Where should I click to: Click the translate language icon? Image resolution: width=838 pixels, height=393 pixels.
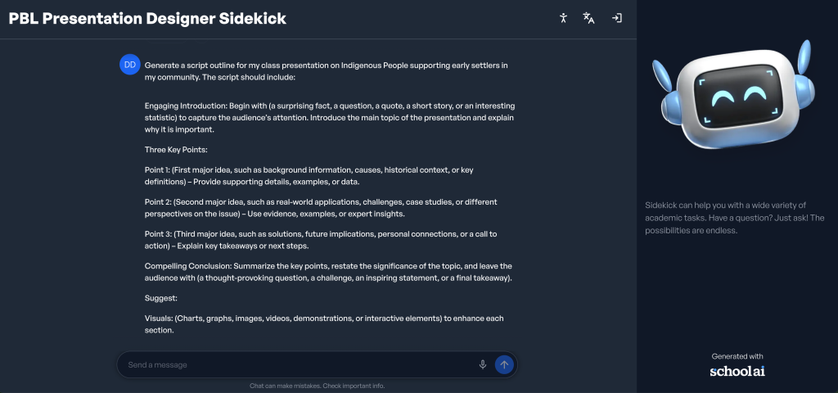tap(588, 18)
